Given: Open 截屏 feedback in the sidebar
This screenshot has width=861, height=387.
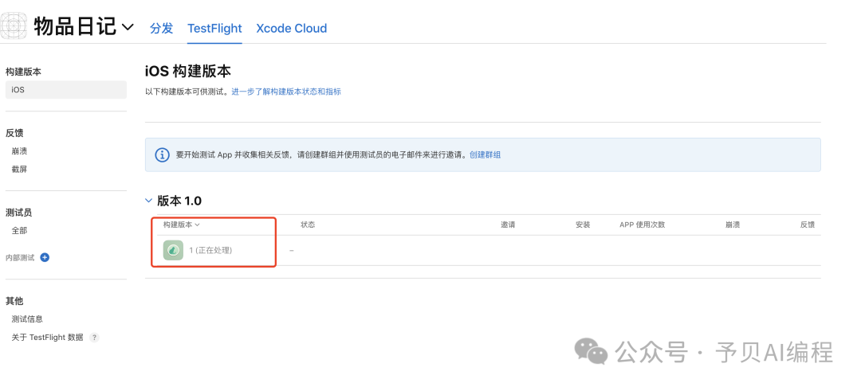Looking at the screenshot, I should (19, 169).
